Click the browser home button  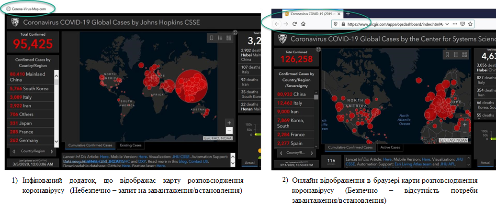click(x=304, y=23)
